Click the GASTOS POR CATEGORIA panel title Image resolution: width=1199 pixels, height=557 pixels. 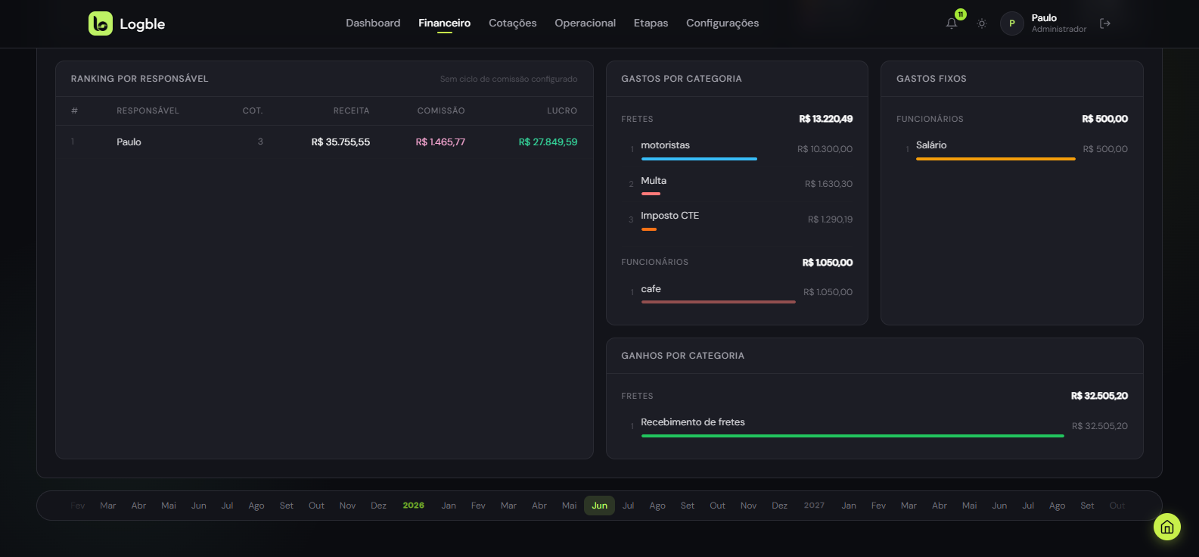pyautogui.click(x=682, y=79)
